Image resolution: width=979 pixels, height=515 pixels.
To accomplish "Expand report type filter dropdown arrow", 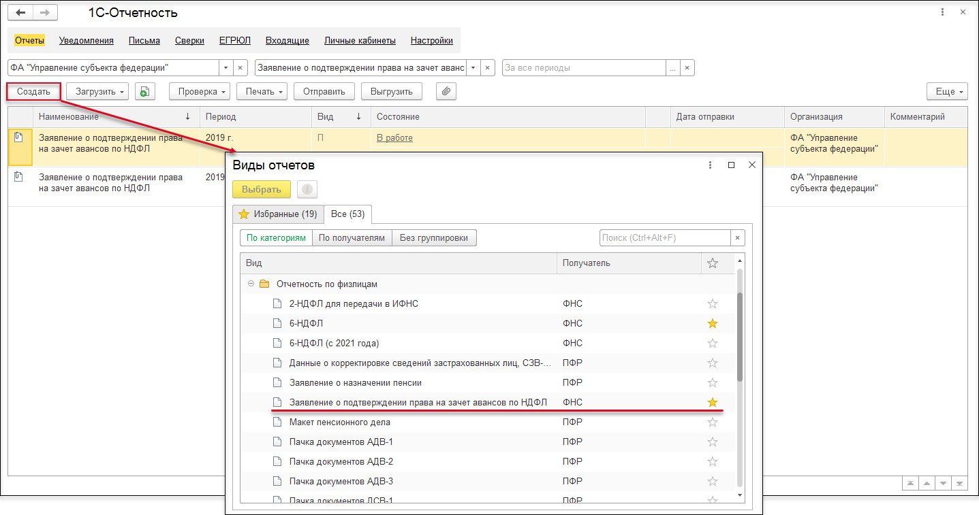I will point(473,68).
